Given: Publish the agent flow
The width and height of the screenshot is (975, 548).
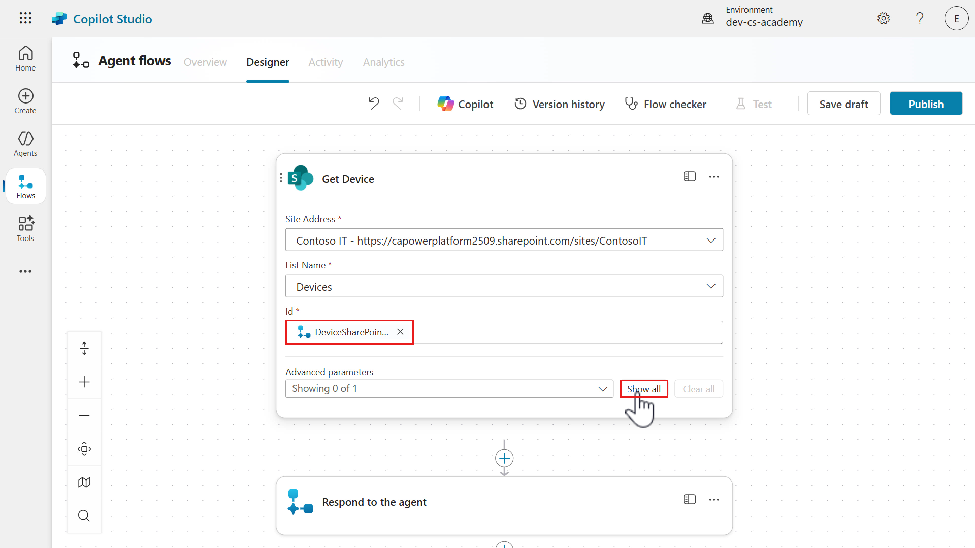Looking at the screenshot, I should [926, 103].
